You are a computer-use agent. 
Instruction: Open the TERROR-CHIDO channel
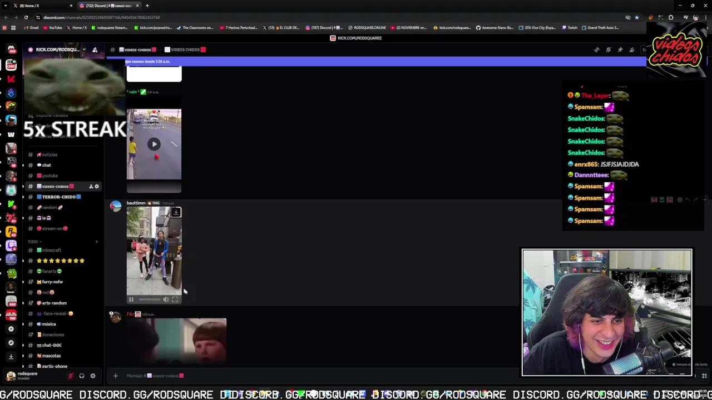click(x=62, y=197)
